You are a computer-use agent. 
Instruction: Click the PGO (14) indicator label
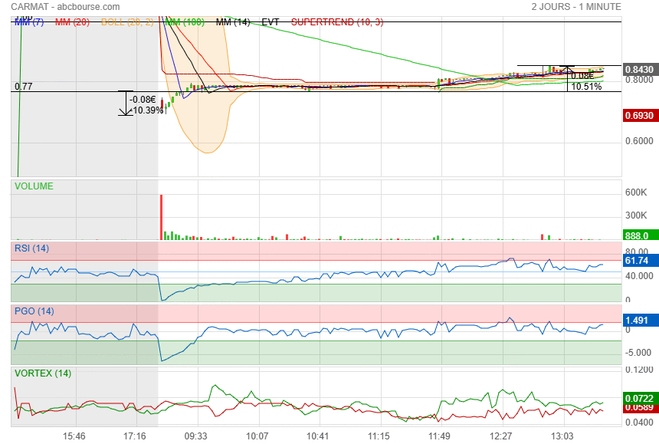pos(34,311)
